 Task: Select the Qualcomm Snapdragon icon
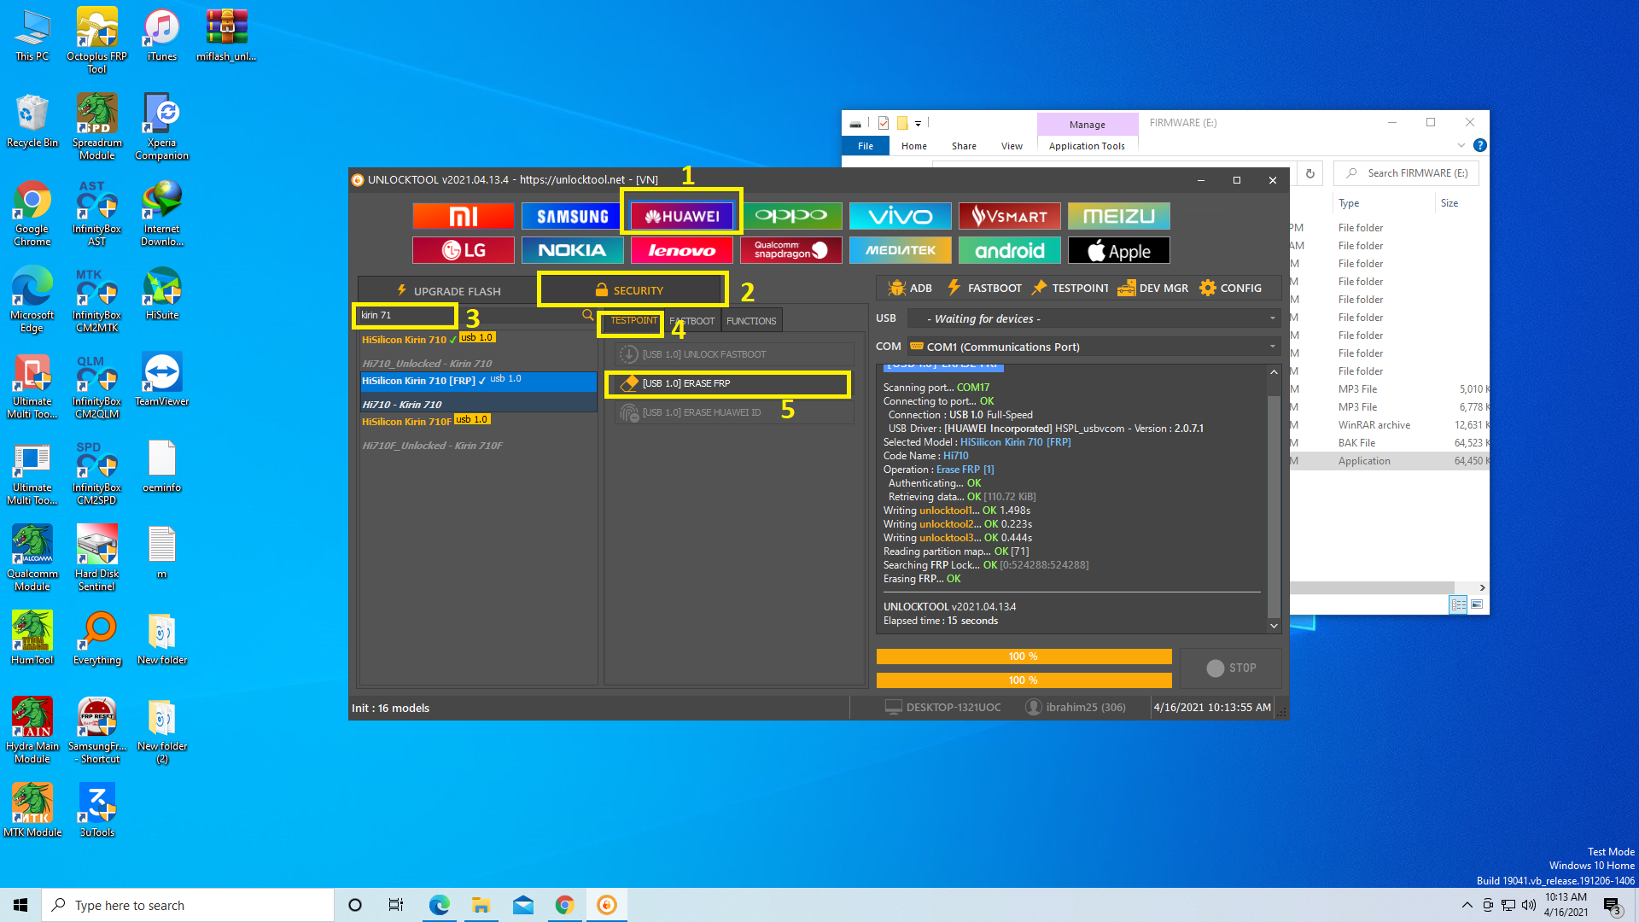791,250
